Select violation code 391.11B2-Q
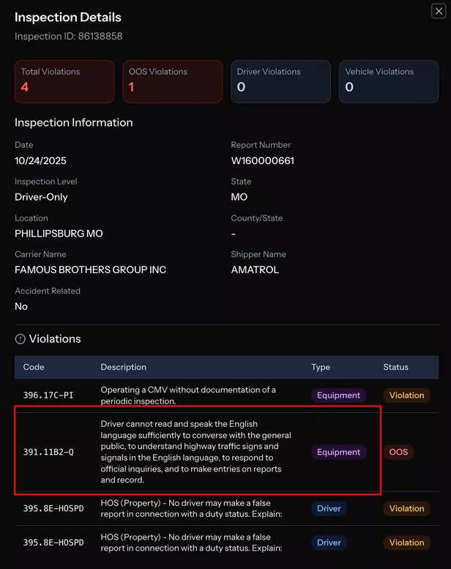 48,453
